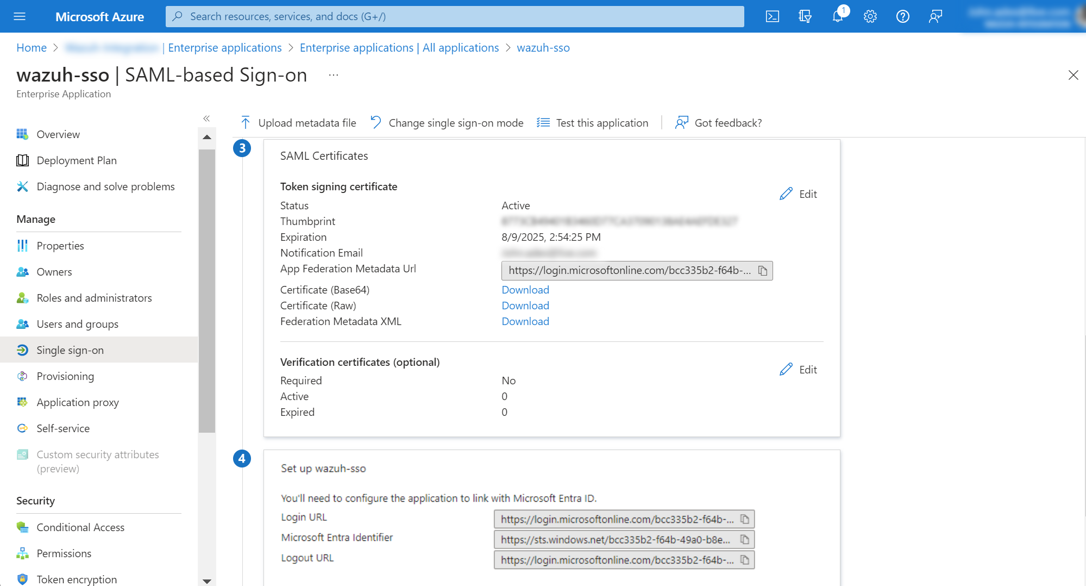Open the Cloud Shell icon
The height and width of the screenshot is (586, 1086).
coord(772,16)
